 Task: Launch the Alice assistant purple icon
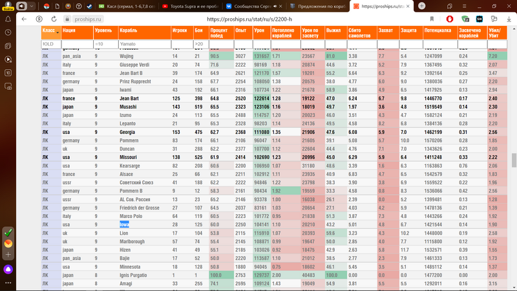8,269
